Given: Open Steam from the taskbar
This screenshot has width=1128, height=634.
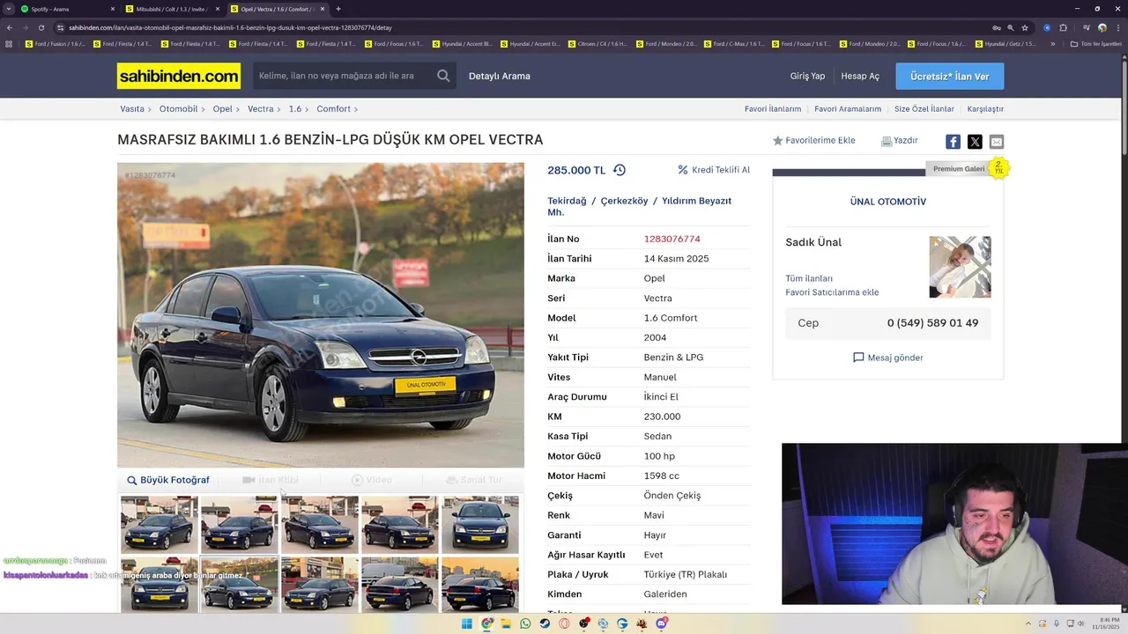Looking at the screenshot, I should tap(545, 623).
